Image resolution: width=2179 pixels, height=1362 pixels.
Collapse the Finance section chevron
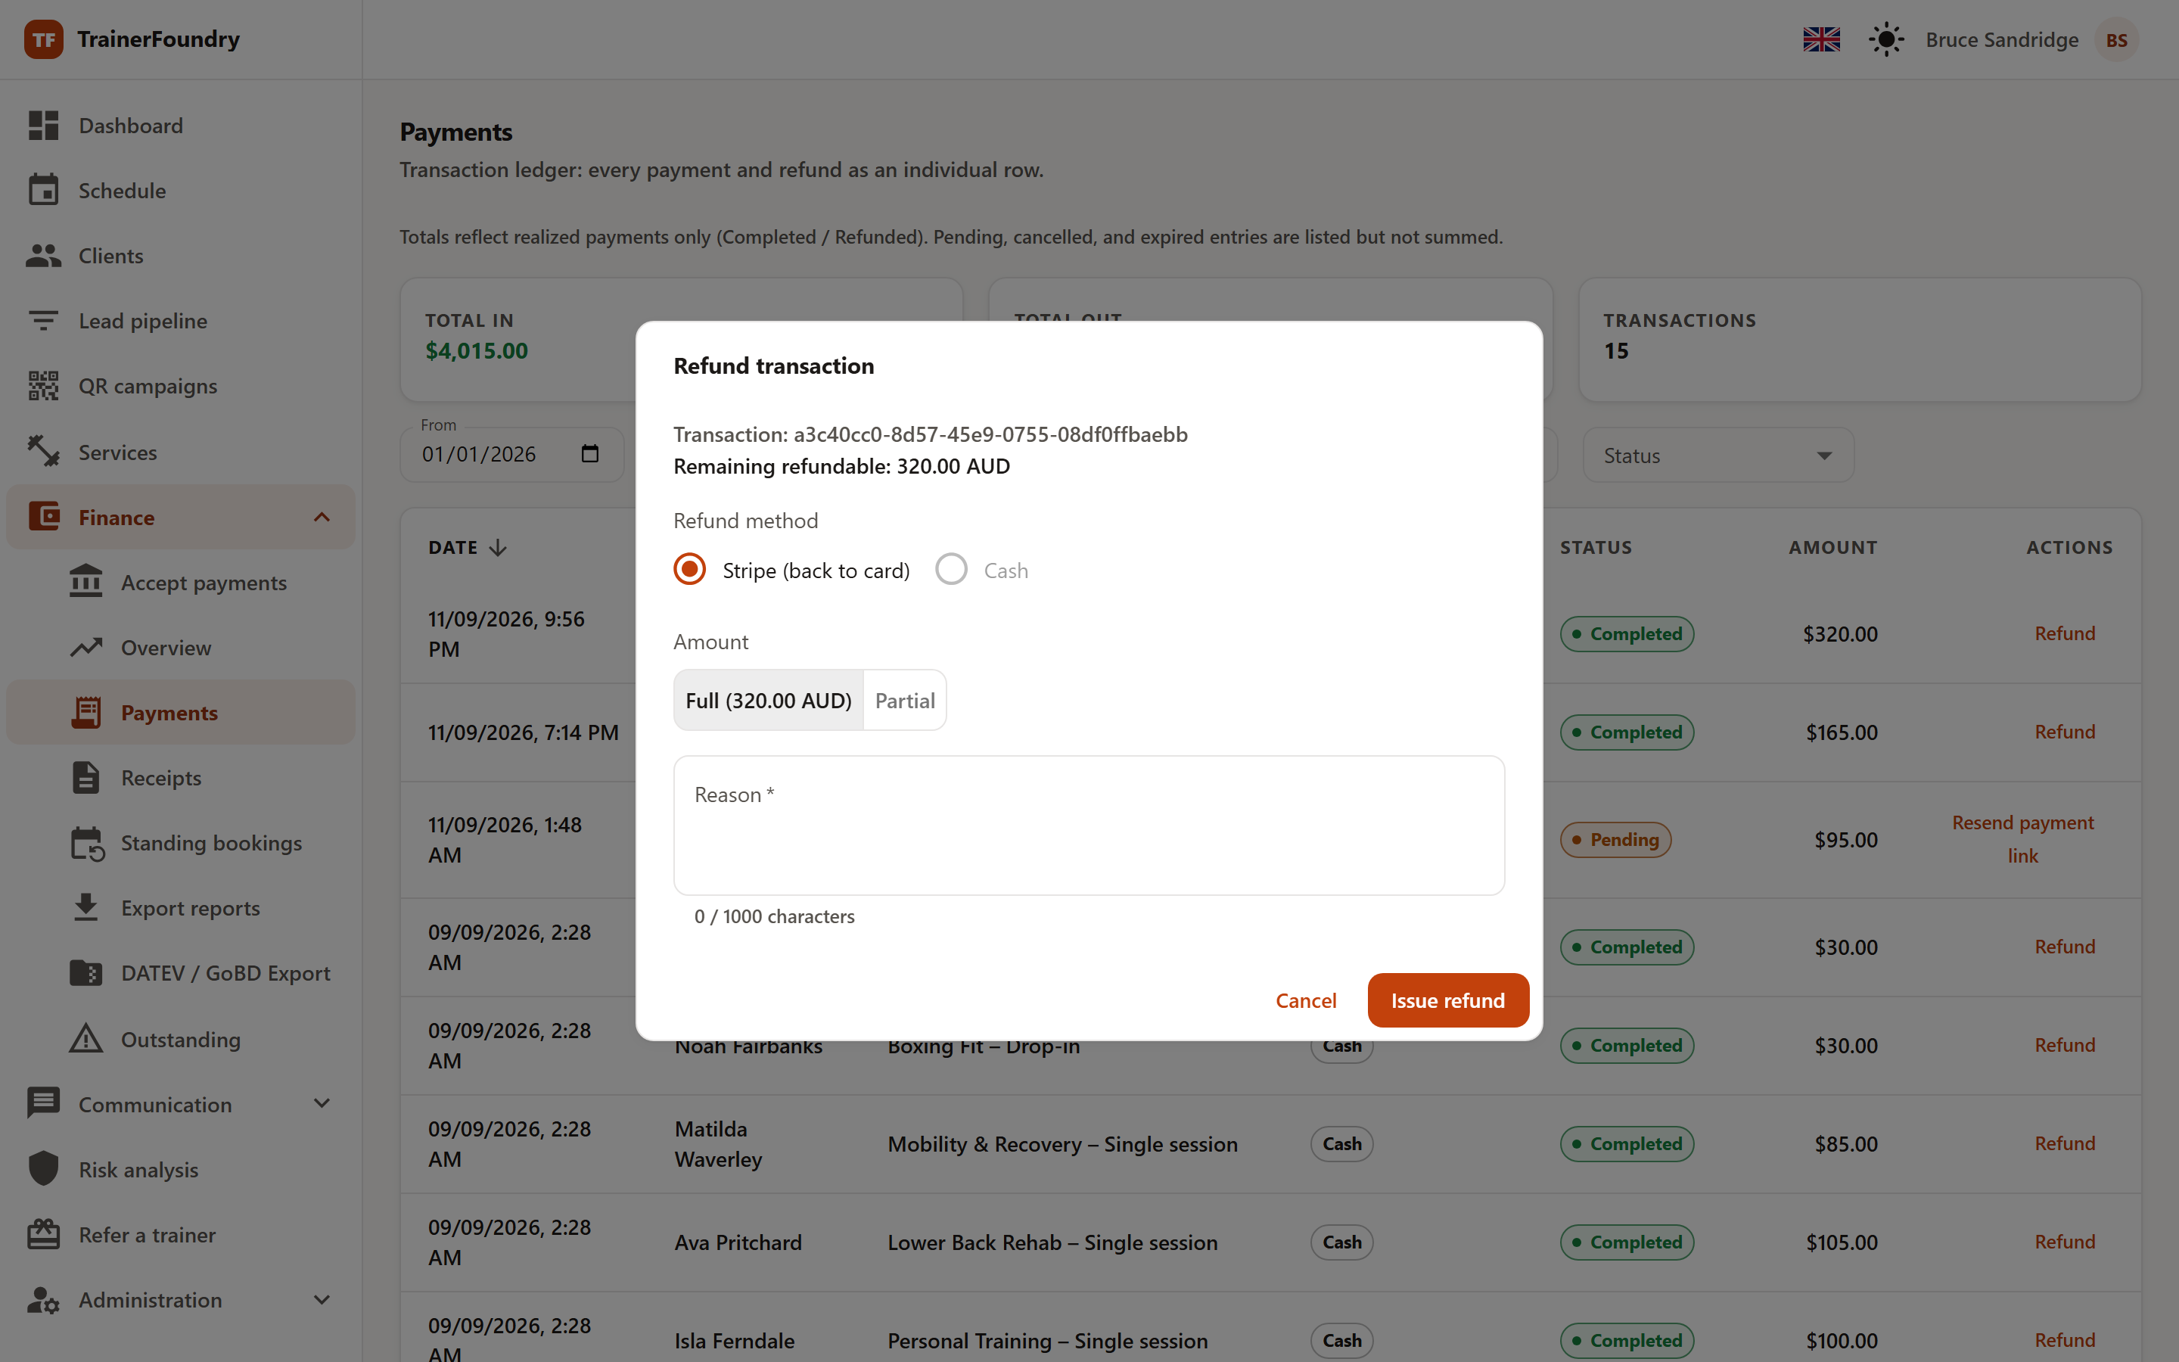322,517
